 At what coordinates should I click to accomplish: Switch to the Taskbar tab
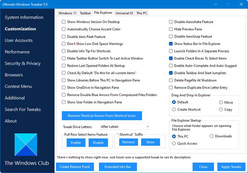(x=85, y=13)
